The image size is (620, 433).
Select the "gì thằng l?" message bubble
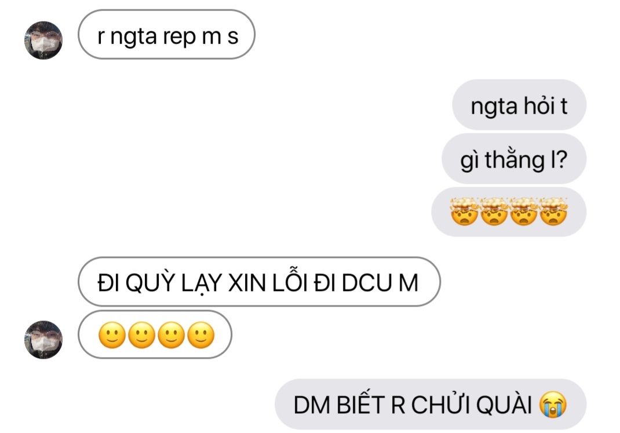[514, 159]
